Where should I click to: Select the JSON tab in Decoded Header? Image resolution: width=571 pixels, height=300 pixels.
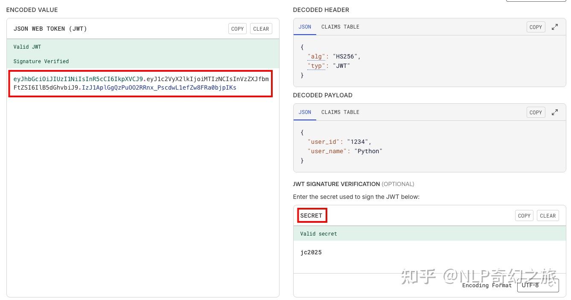point(304,27)
